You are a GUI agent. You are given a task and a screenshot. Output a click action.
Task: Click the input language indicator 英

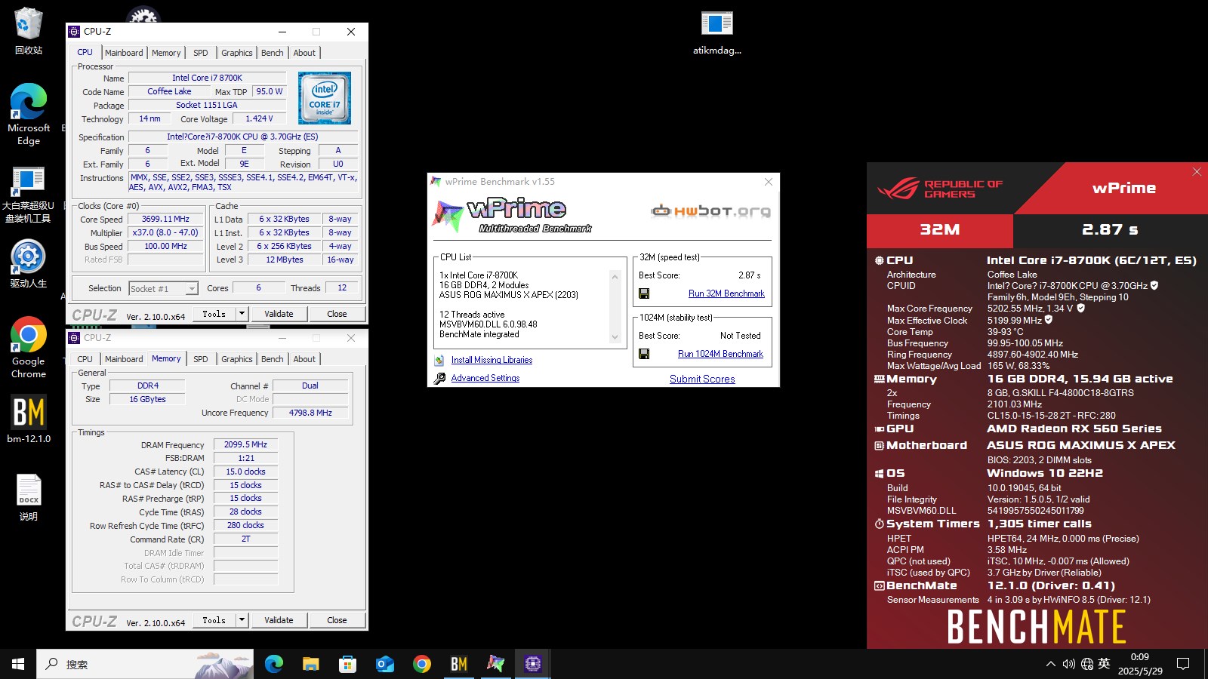tap(1104, 664)
